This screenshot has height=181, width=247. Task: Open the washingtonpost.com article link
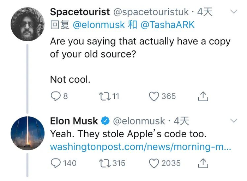pyautogui.click(x=140, y=147)
